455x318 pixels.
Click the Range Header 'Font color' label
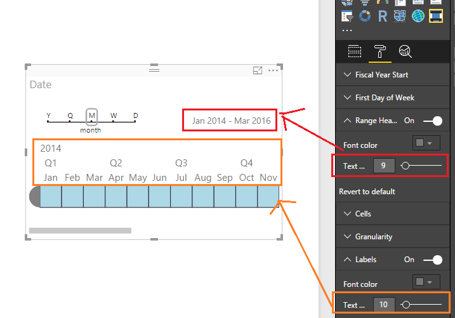click(x=360, y=145)
